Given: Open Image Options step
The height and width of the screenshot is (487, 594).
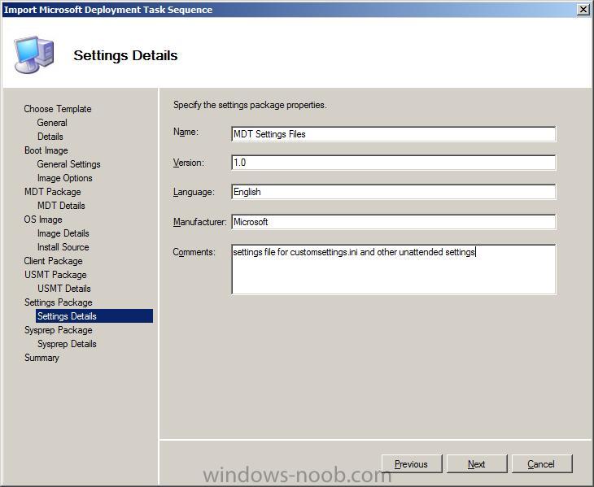Looking at the screenshot, I should (x=64, y=178).
